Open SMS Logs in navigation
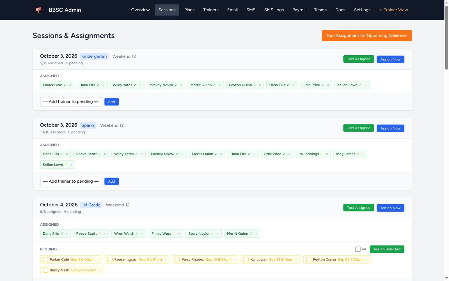 (274, 10)
